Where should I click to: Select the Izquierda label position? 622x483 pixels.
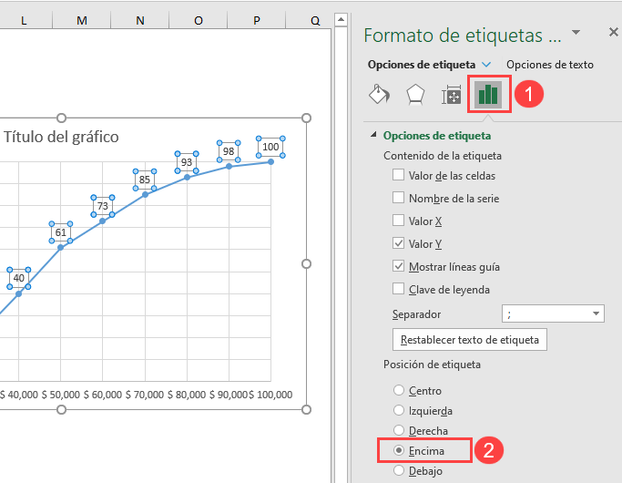[x=399, y=410]
